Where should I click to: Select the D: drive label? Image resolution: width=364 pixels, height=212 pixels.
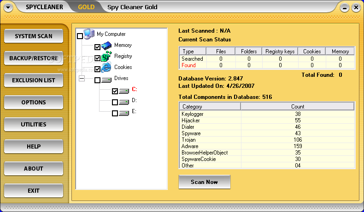coord(134,100)
